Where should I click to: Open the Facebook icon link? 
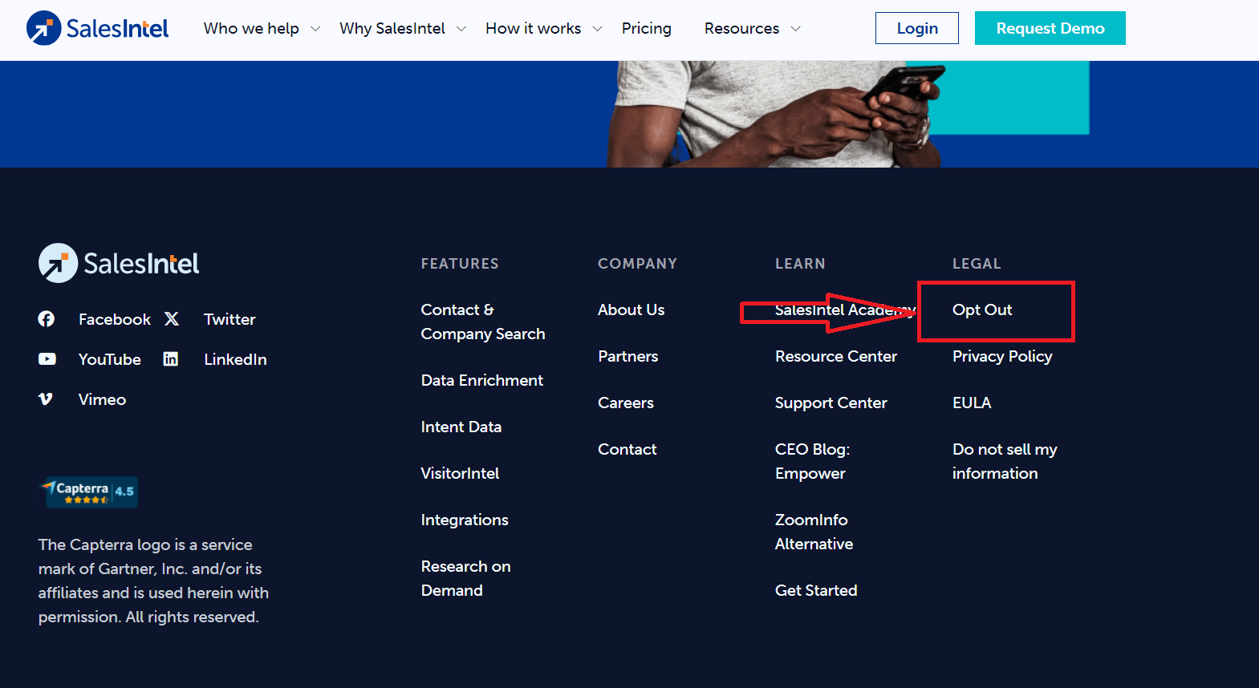[x=47, y=319]
